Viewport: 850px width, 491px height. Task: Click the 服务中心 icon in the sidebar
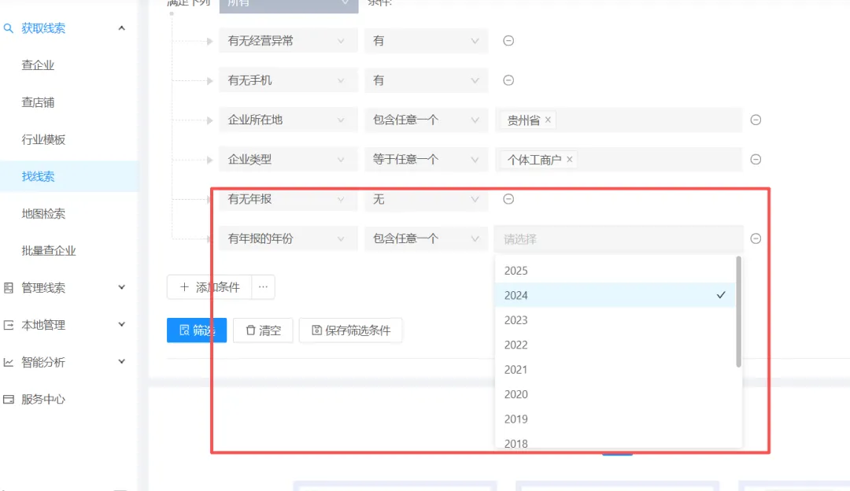point(11,400)
